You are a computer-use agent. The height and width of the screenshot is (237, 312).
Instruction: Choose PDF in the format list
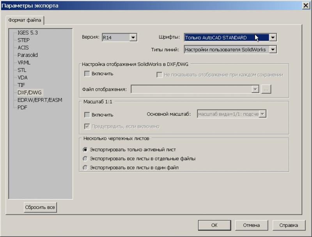coord(22,108)
